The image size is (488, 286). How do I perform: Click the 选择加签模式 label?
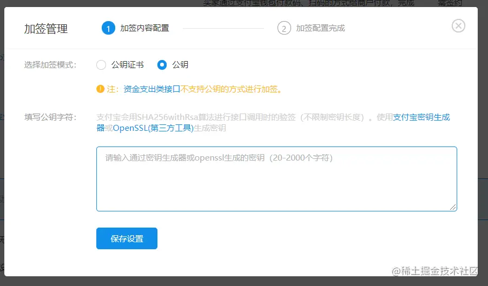point(50,65)
